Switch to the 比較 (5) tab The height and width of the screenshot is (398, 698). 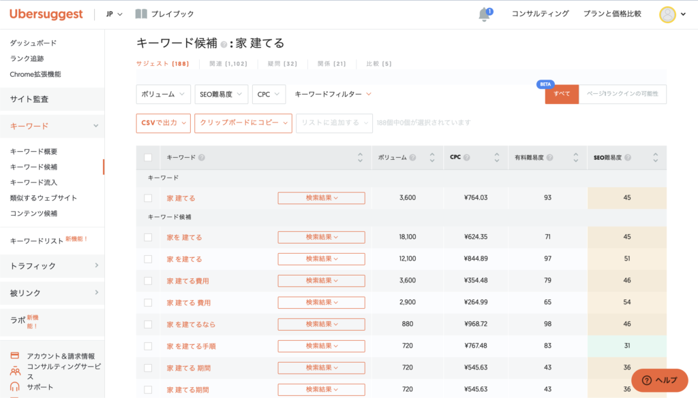tap(379, 64)
